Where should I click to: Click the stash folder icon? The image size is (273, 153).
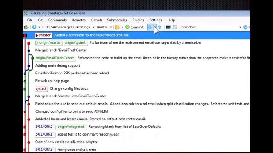(x=117, y=27)
